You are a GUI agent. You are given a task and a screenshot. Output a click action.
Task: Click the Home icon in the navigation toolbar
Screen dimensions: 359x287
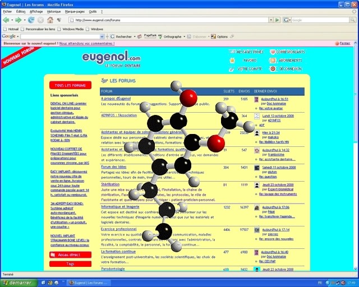(50, 20)
